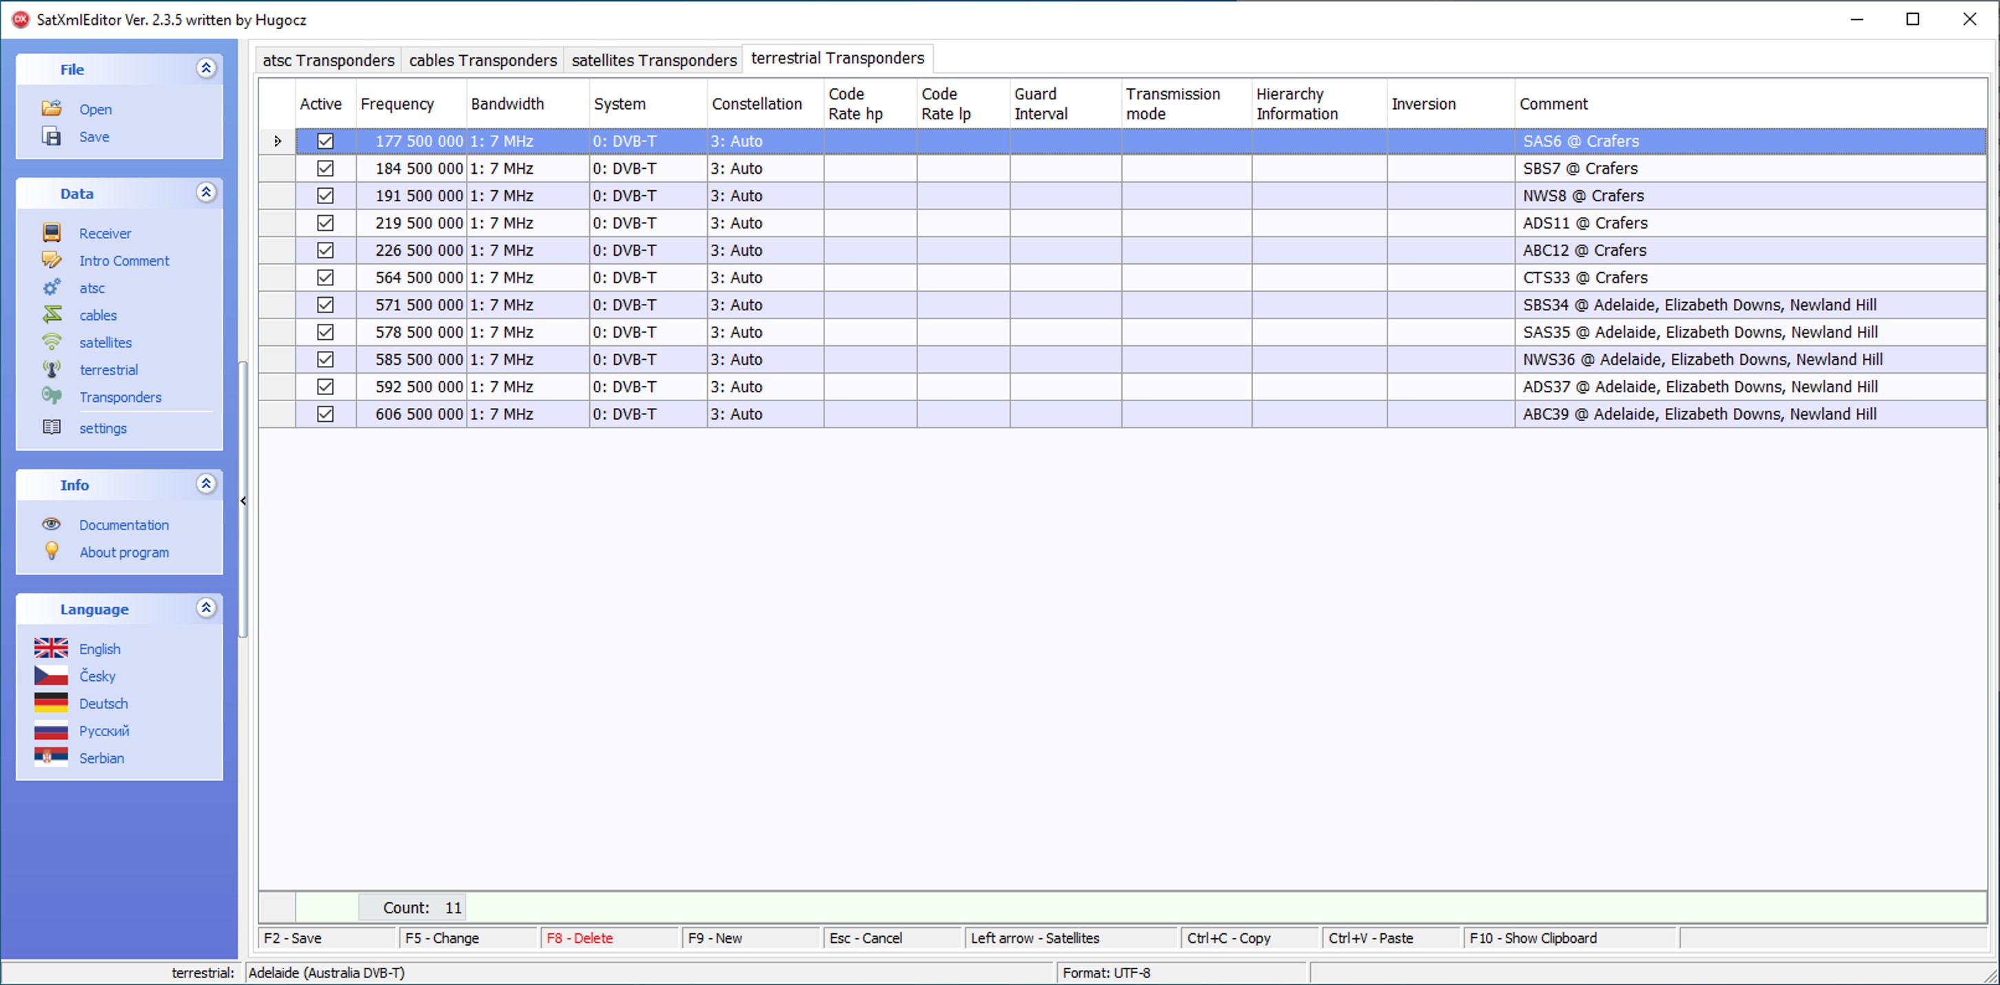Click the F2 - Save button

327,937
